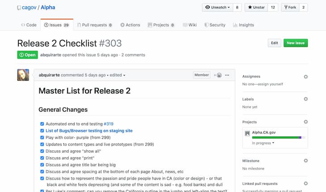Open the issue #319 link
326x192 pixels.
pyautogui.click(x=109, y=124)
